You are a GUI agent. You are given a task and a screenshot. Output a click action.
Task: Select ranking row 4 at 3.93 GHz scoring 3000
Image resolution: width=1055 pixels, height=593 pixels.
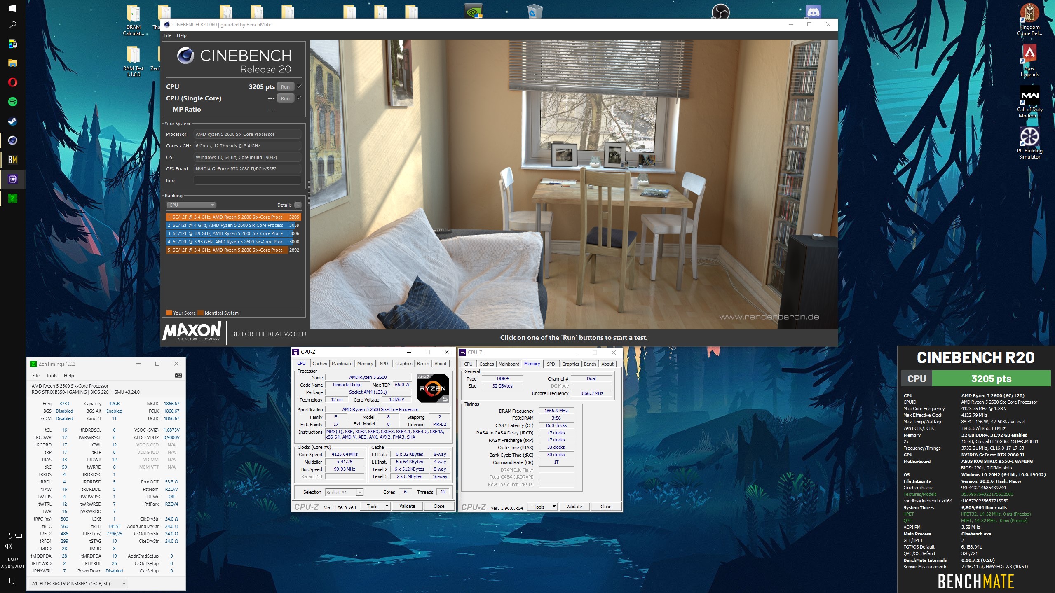tap(234, 242)
